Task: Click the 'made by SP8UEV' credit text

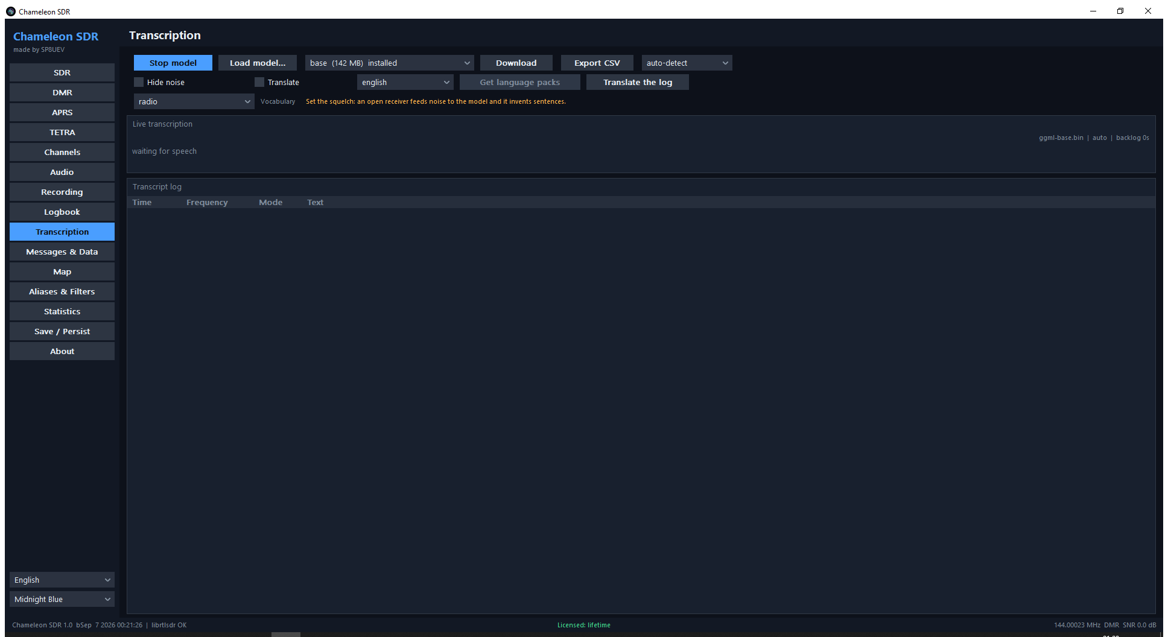Action: click(39, 49)
